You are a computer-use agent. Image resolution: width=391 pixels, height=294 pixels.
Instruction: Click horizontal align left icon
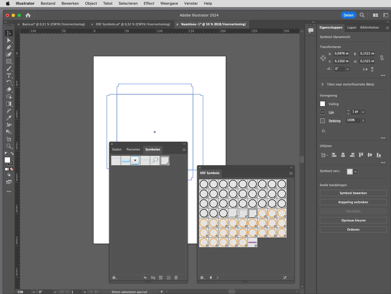click(334, 155)
